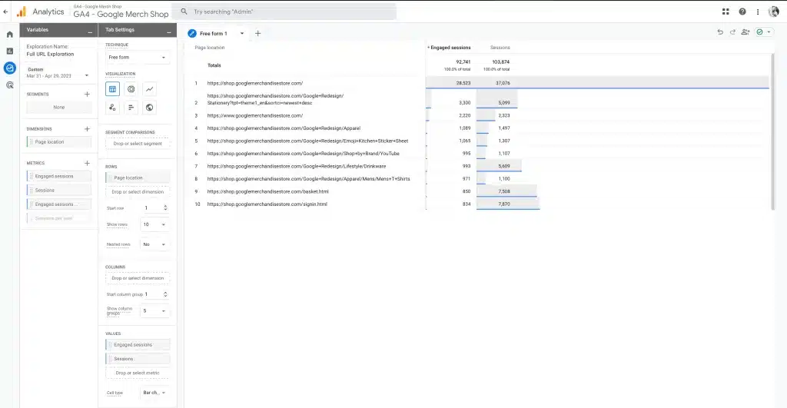
Task: Select the bar chart visualization icon
Action: coord(131,108)
